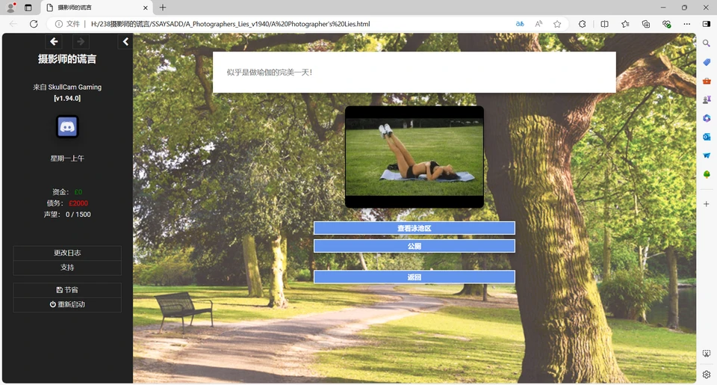This screenshot has height=385, width=717.
Task: Open the translate icon in the address bar
Action: [520, 24]
